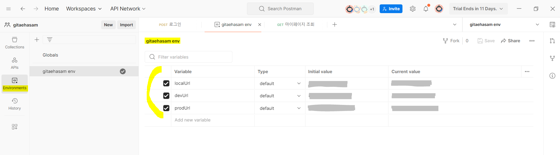Close the gitaehasam env tab
The width and height of the screenshot is (560, 155).
pos(260,25)
